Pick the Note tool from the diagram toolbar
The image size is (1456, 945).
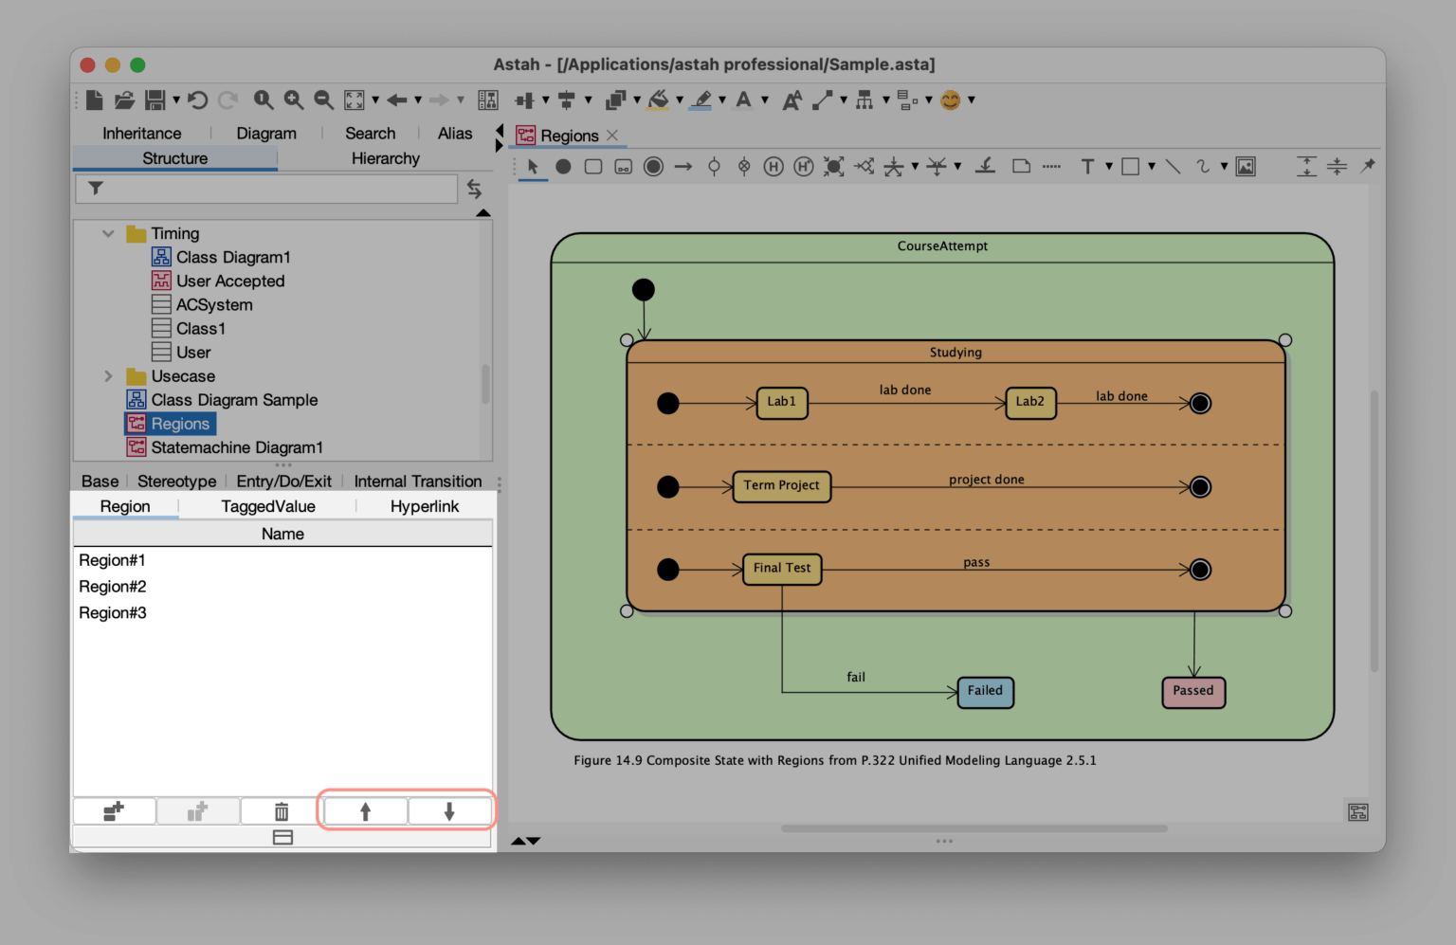(x=1021, y=166)
